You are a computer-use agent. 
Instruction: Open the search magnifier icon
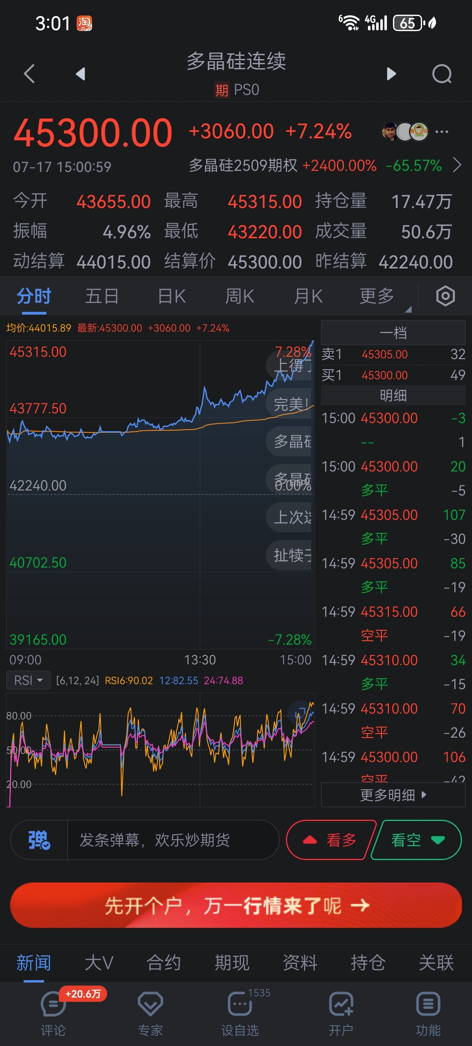[x=442, y=74]
